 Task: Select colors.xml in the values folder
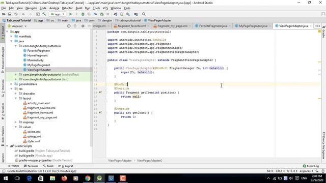click(x=34, y=132)
